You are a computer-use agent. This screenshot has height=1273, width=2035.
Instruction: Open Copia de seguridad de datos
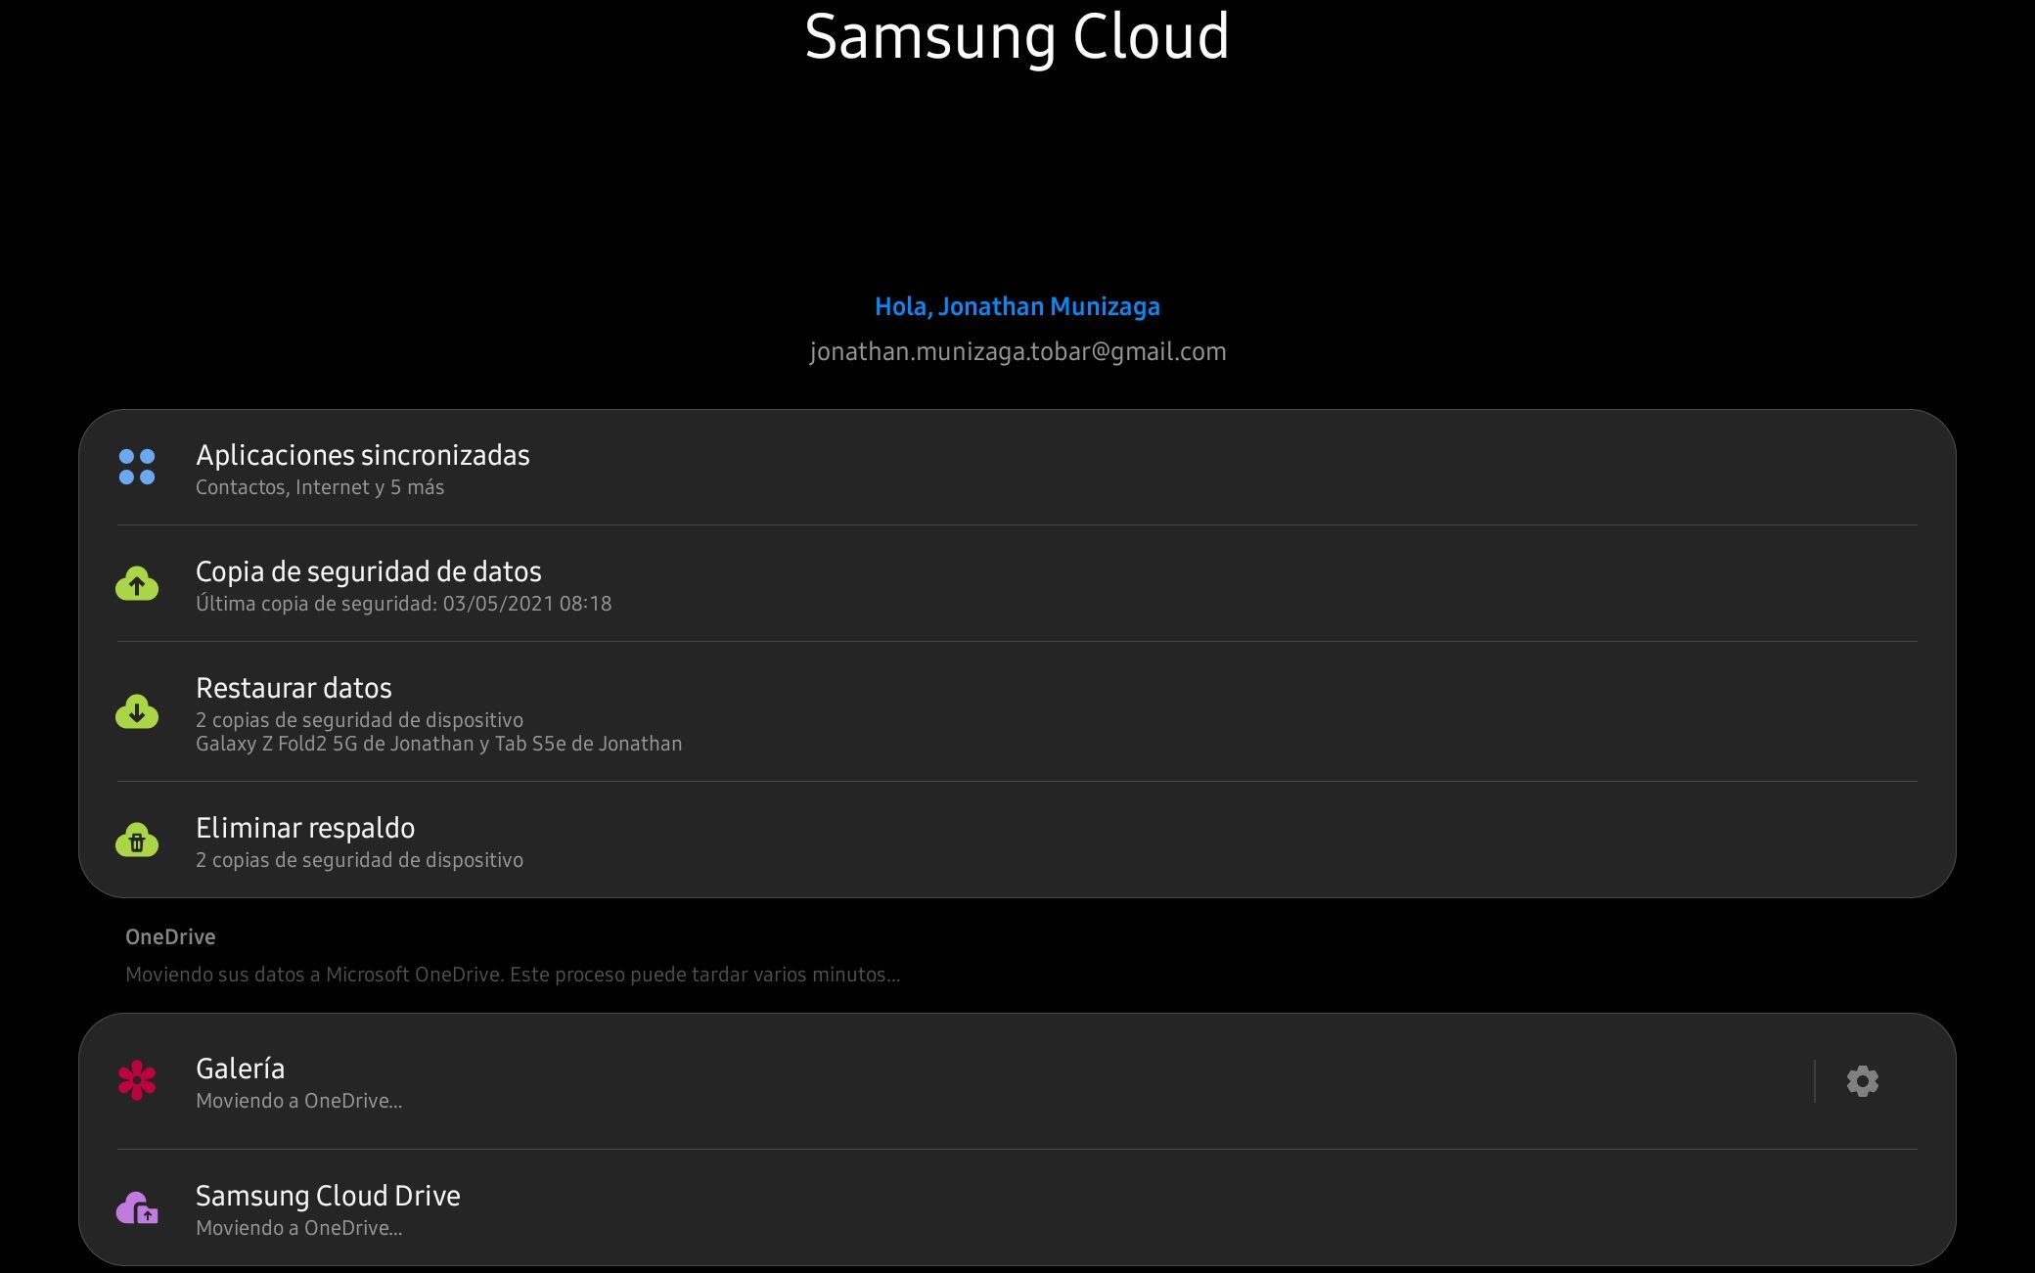[x=1017, y=584]
